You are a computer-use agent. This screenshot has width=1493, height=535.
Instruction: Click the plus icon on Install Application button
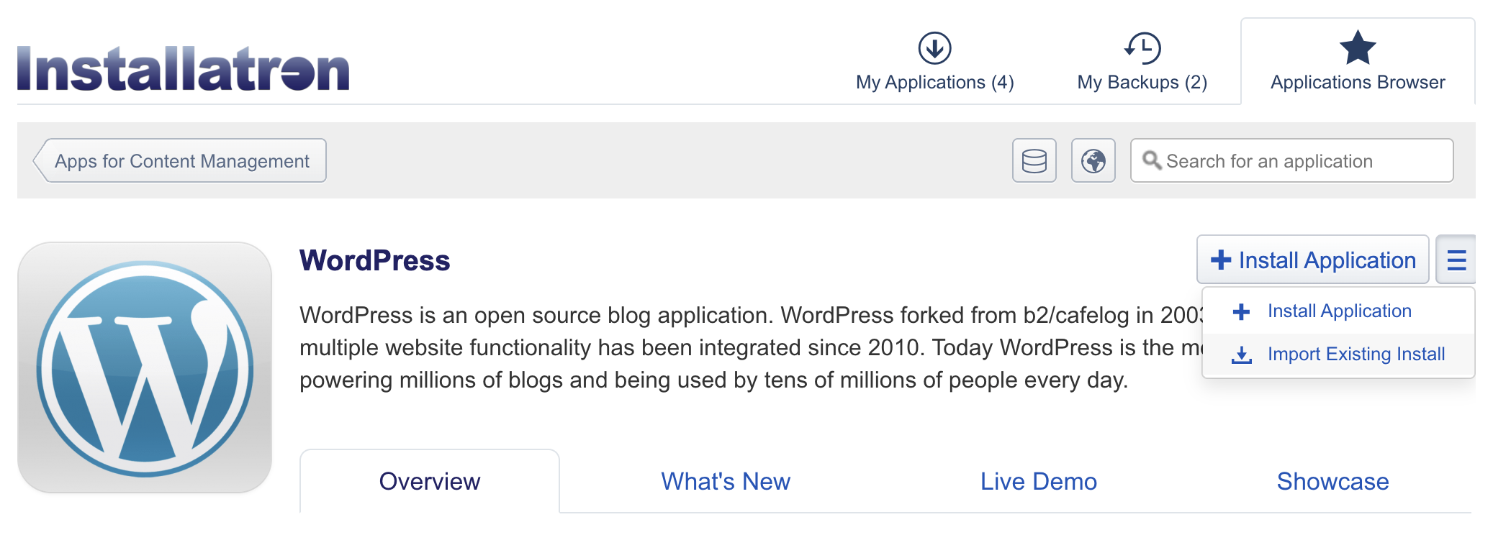[1222, 260]
